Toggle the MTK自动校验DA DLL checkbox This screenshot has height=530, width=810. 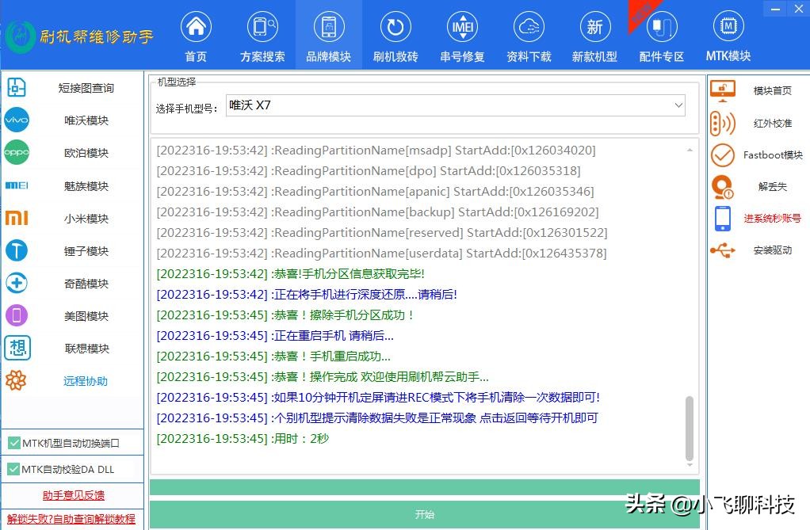coord(13,469)
